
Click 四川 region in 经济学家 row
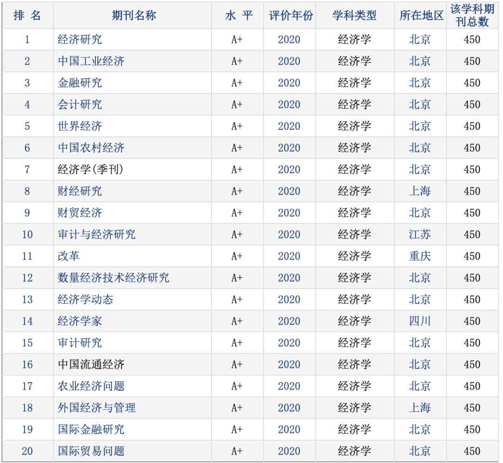pos(420,321)
